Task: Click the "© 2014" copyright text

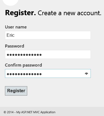Action: 9,112
